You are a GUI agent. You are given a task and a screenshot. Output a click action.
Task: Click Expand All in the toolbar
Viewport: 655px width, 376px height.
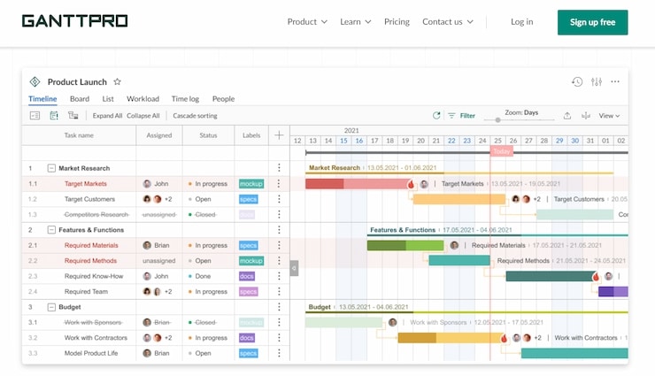(107, 115)
